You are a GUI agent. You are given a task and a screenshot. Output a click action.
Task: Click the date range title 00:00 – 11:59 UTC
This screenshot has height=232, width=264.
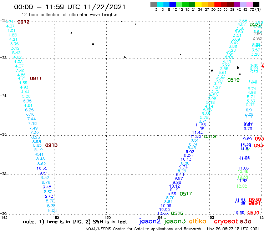(70, 7)
